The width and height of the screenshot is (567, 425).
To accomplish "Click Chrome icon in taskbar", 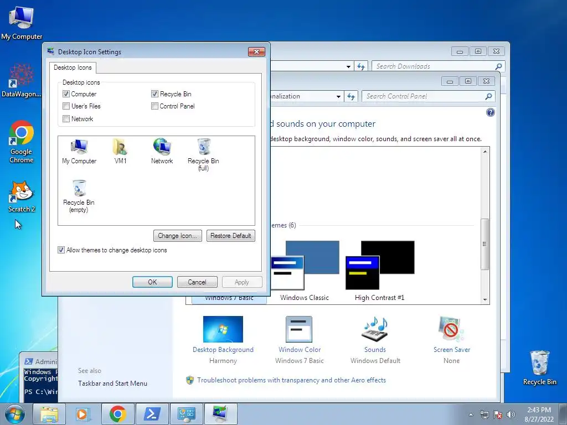I will [117, 414].
